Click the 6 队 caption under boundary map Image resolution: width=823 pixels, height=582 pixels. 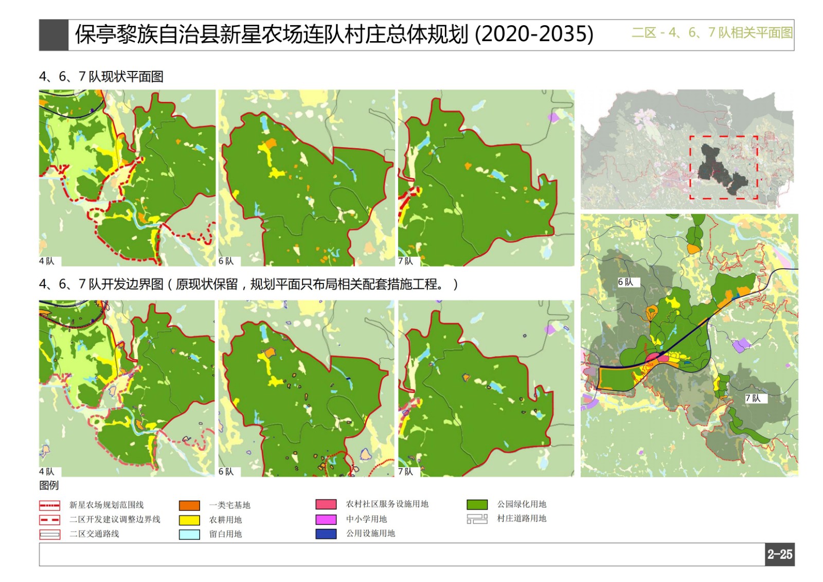click(226, 472)
